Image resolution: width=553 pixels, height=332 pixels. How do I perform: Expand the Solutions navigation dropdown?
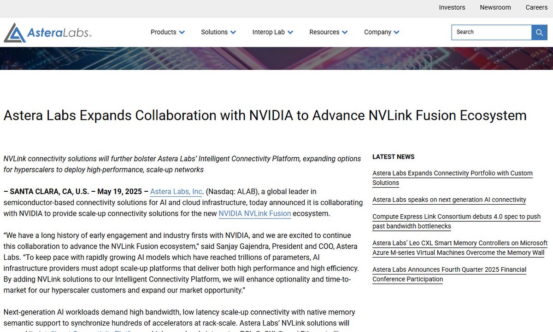(218, 32)
